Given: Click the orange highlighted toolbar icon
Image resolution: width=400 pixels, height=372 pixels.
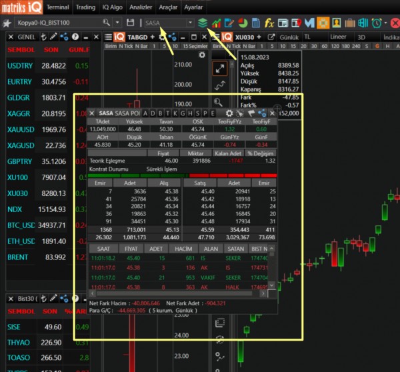Looking at the screenshot, I should pos(323,23).
